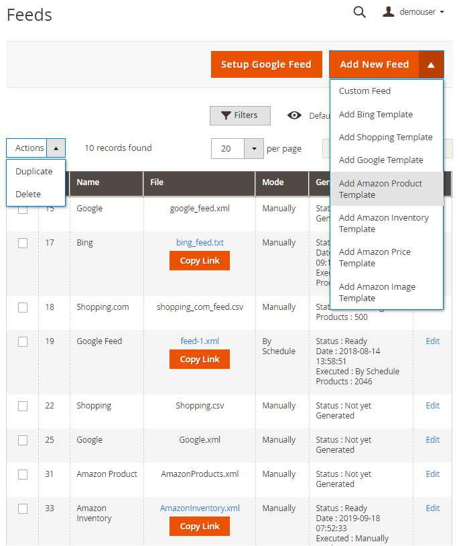This screenshot has height=546, width=459.
Task: Click the per page number field
Action: (227, 149)
